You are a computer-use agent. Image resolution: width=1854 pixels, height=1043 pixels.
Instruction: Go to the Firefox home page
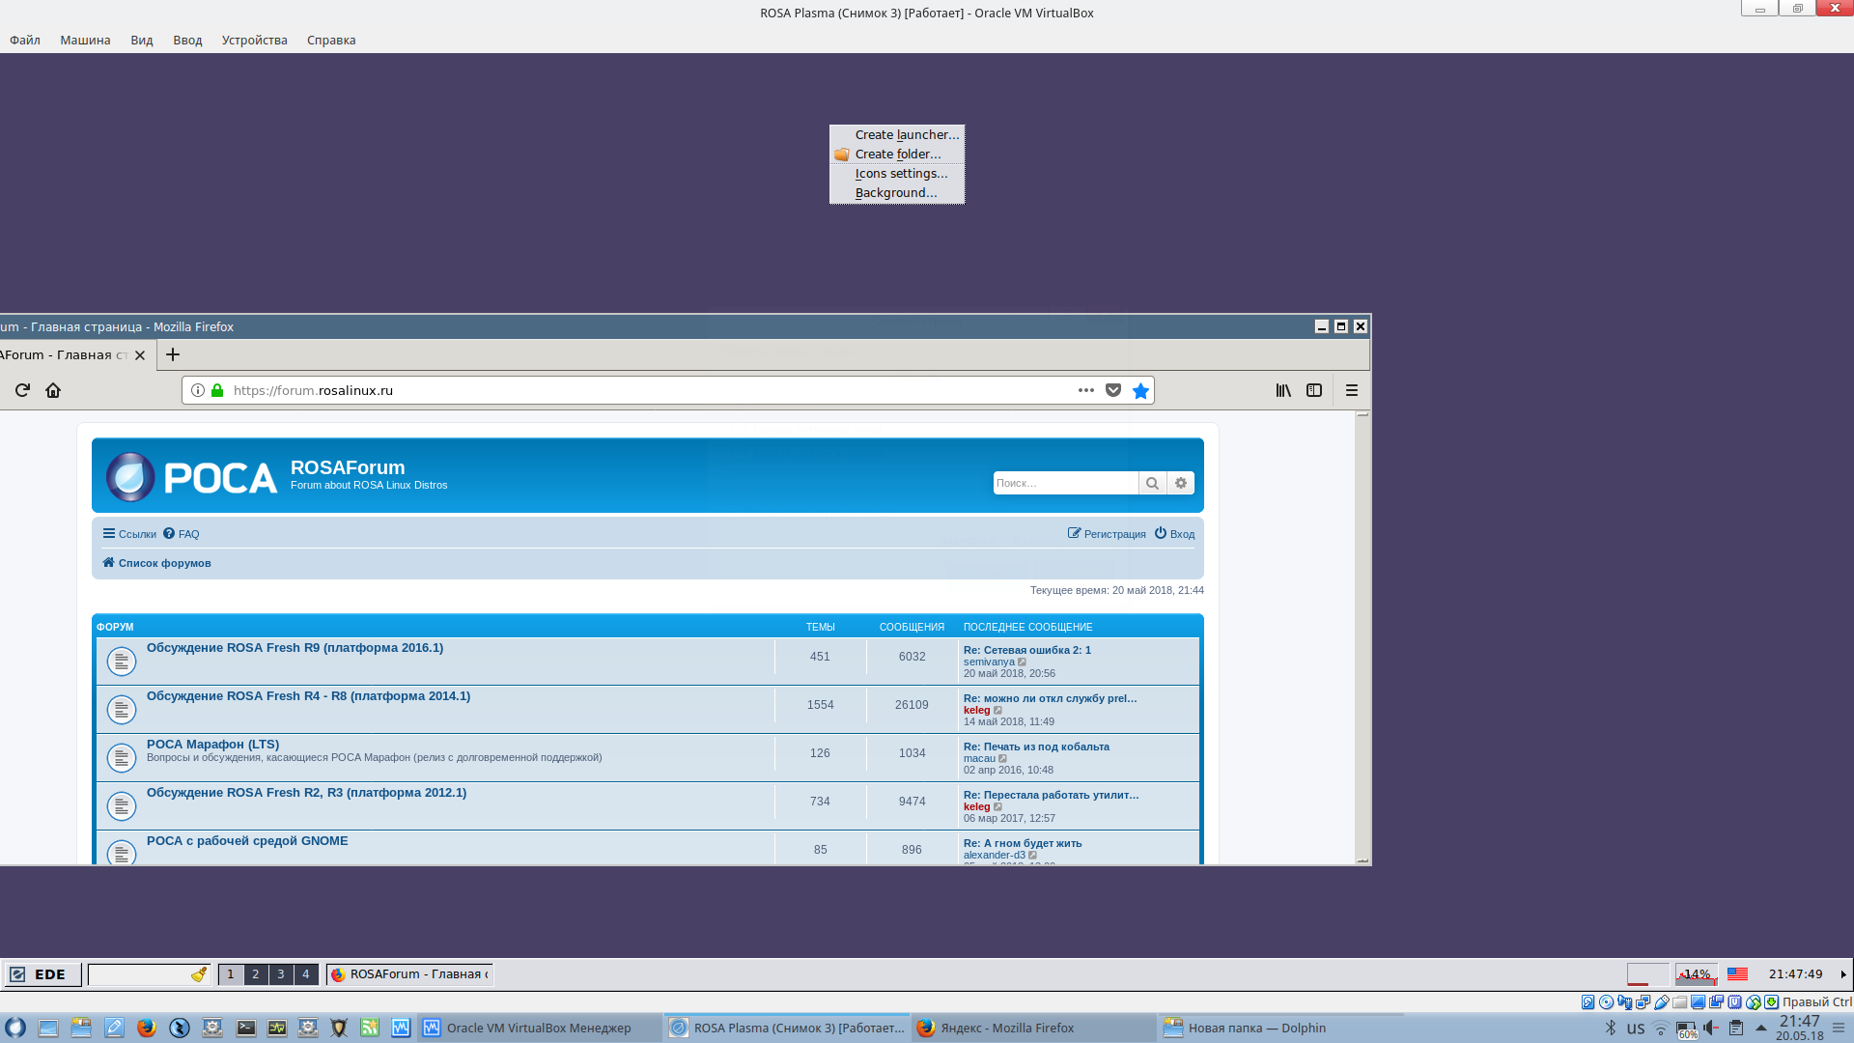point(53,390)
